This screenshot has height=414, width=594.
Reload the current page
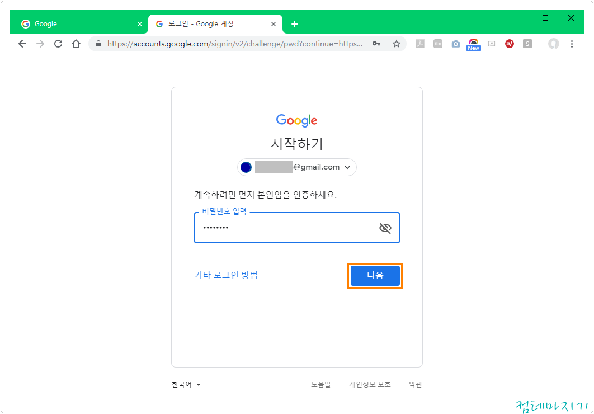coord(58,44)
